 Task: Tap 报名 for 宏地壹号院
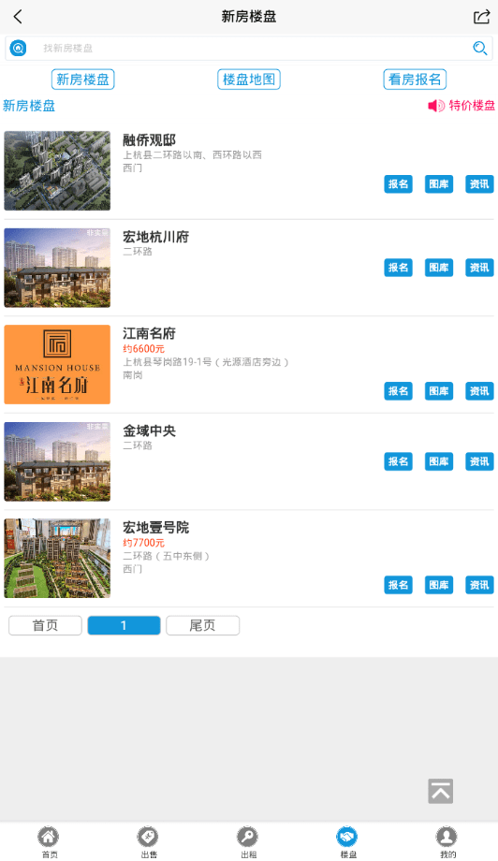398,585
